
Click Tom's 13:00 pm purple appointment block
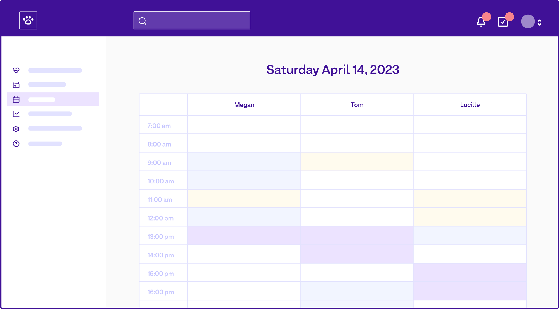357,236
